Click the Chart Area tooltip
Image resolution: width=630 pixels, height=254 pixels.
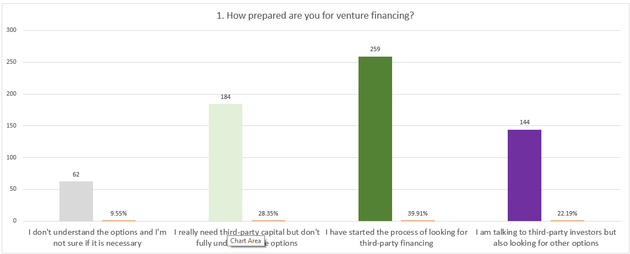(246, 241)
